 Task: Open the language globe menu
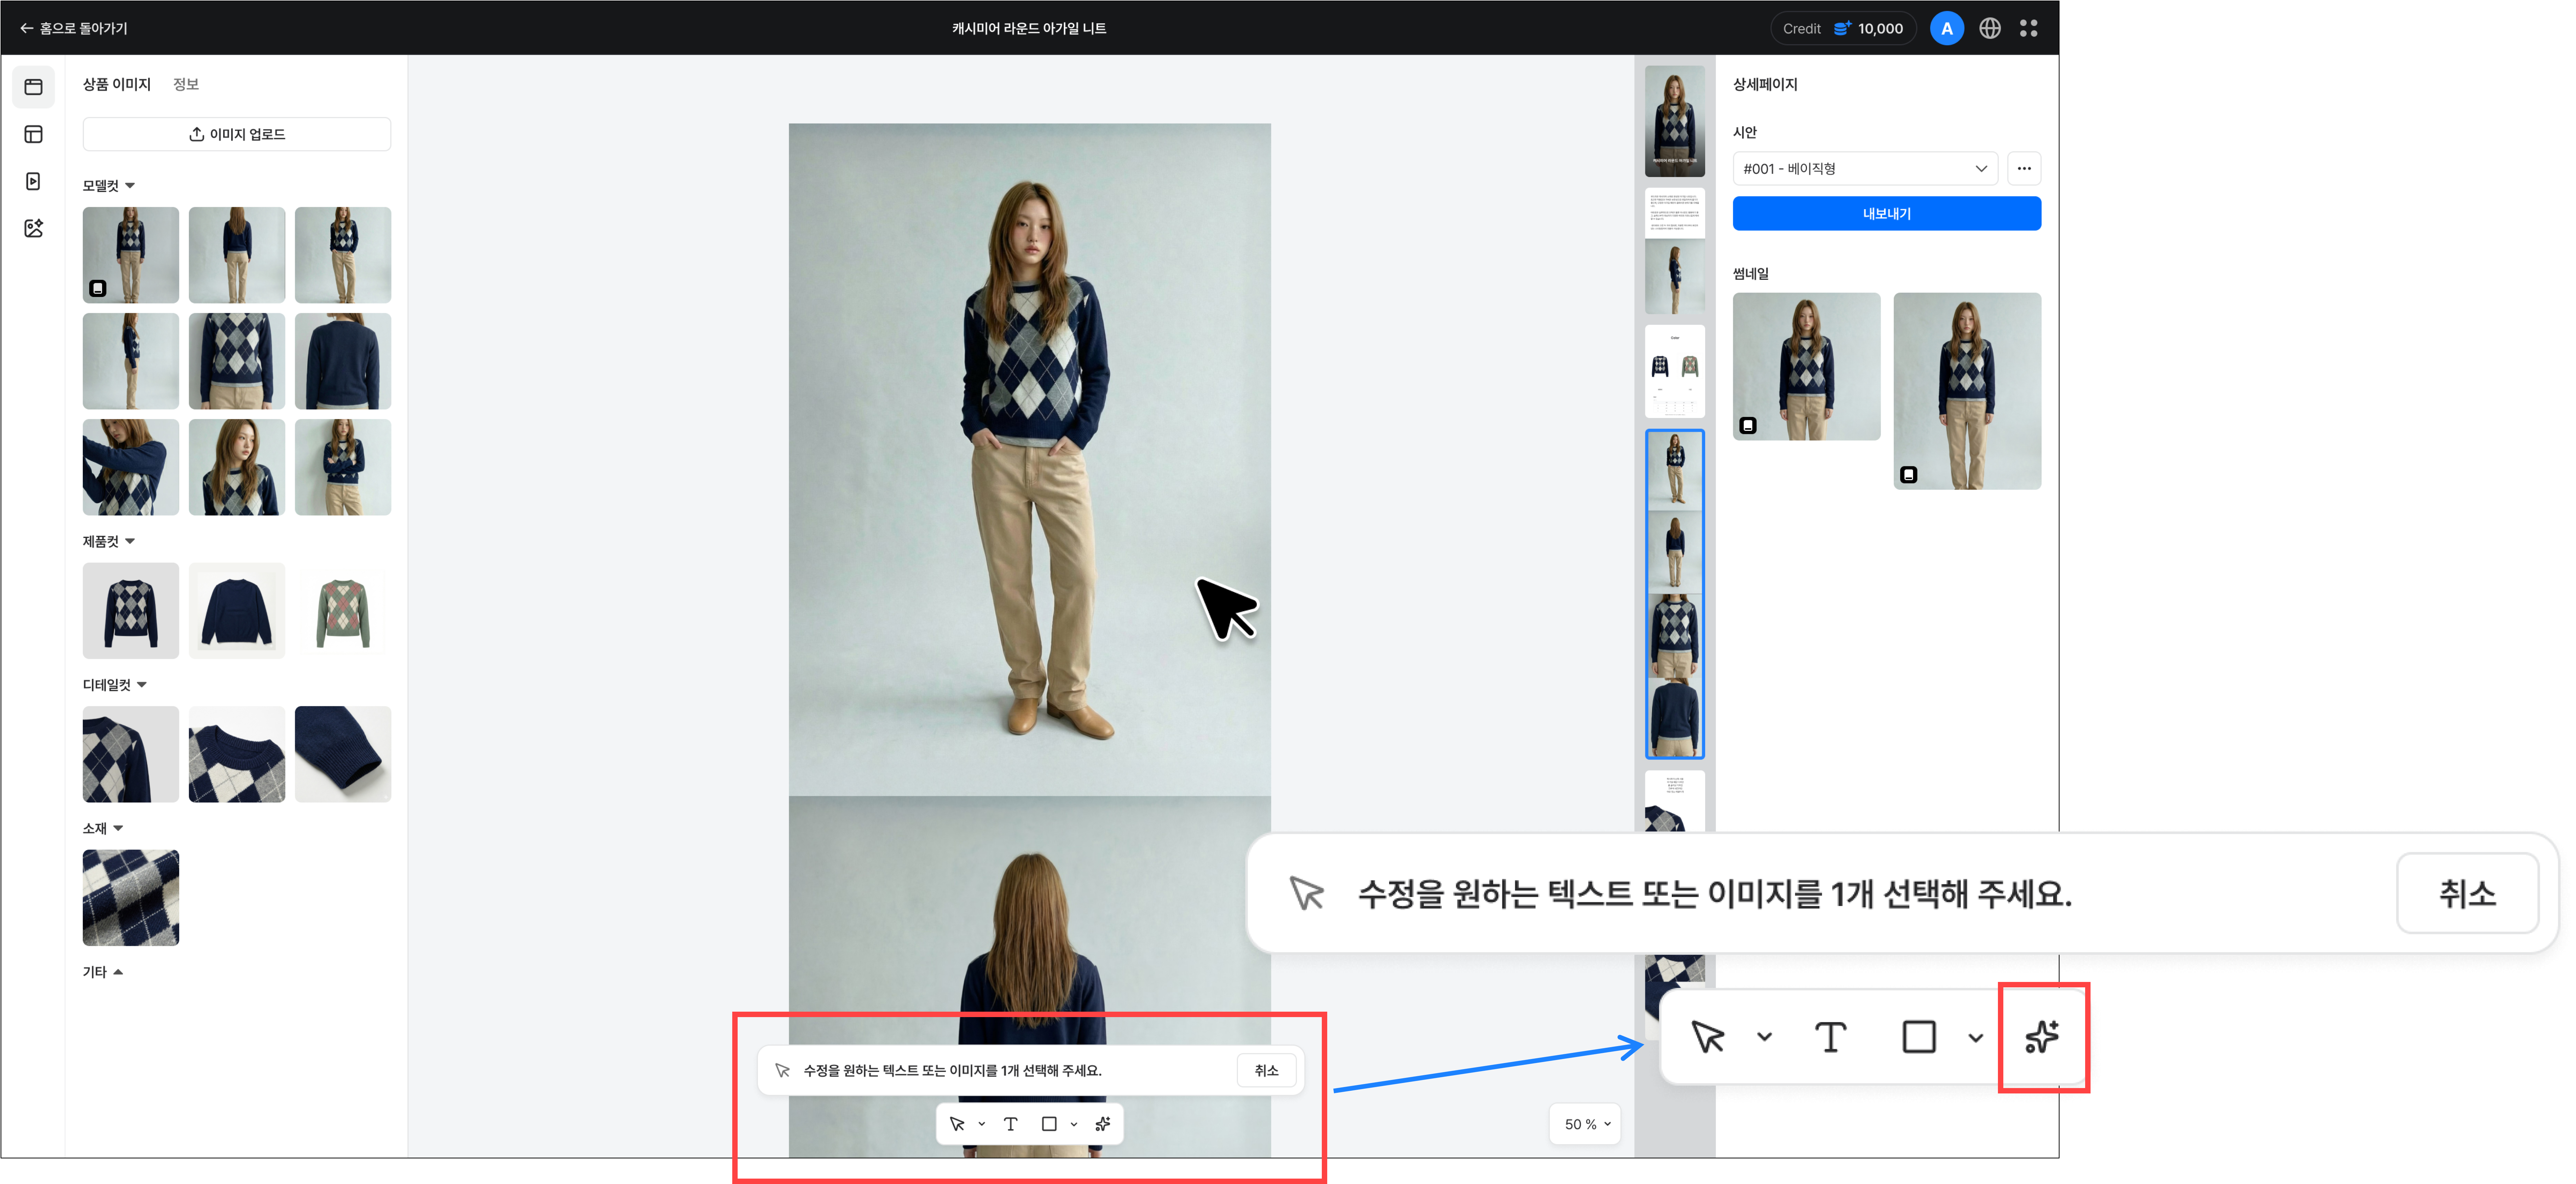1990,28
